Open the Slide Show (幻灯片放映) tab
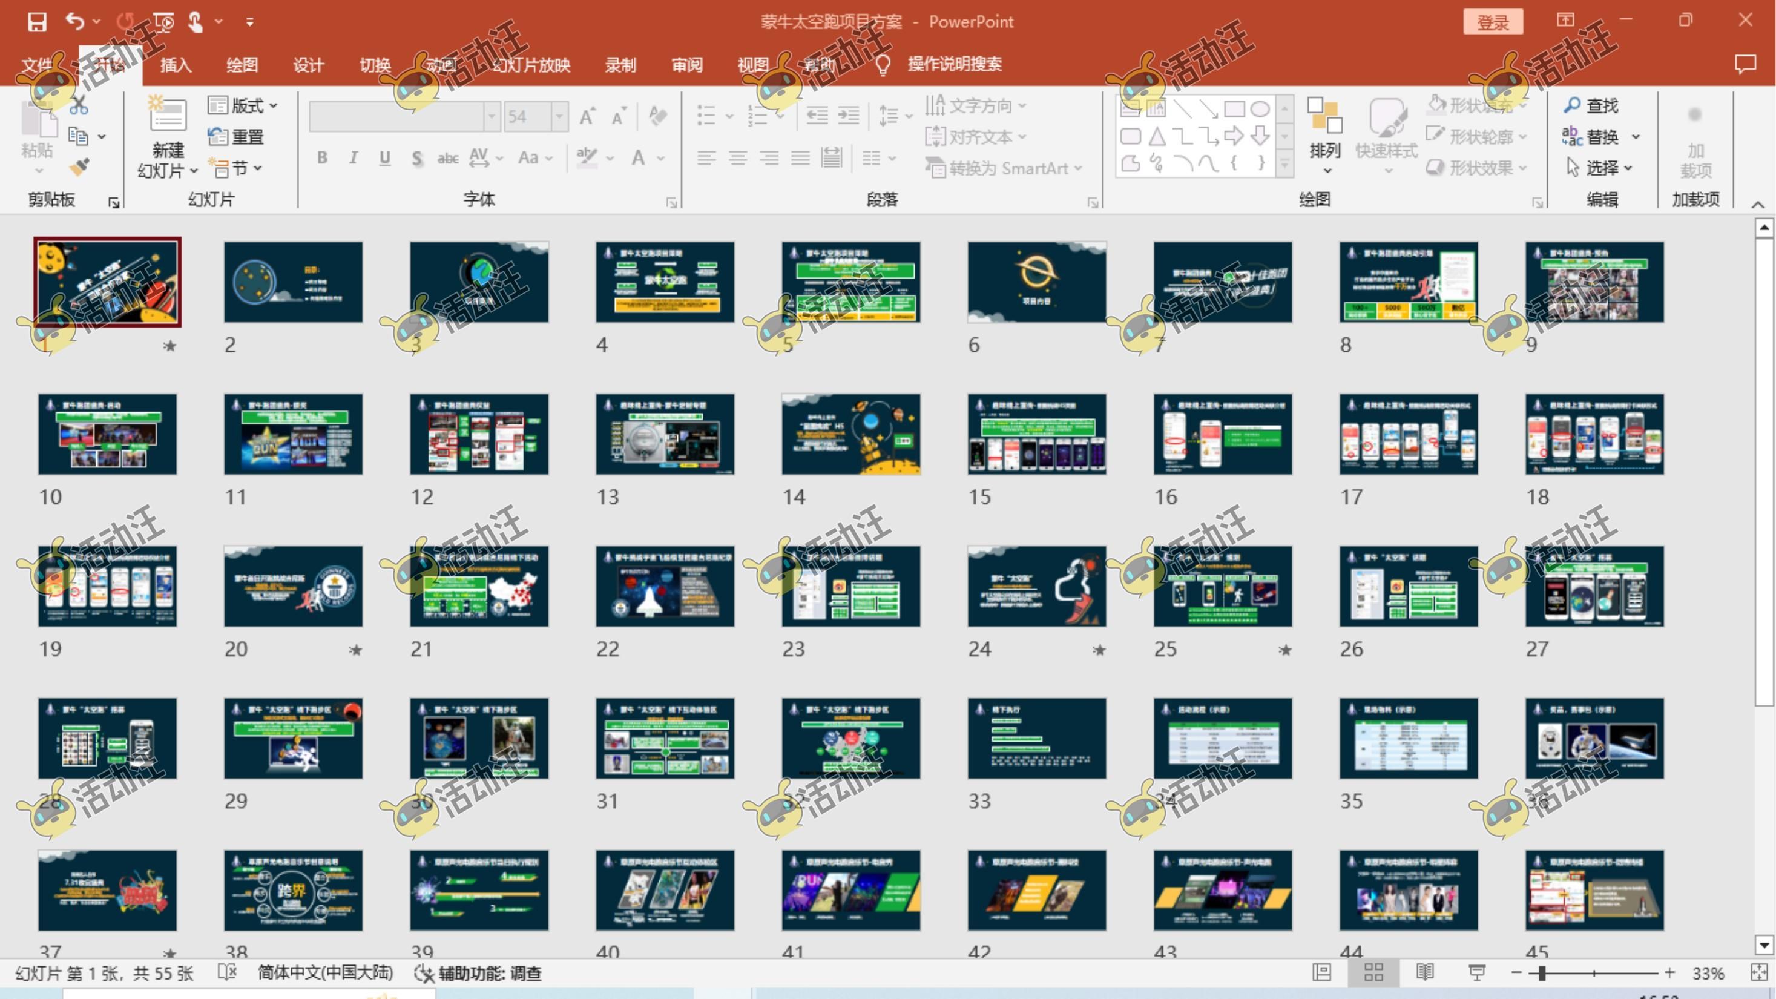This screenshot has height=999, width=1776. tap(531, 65)
